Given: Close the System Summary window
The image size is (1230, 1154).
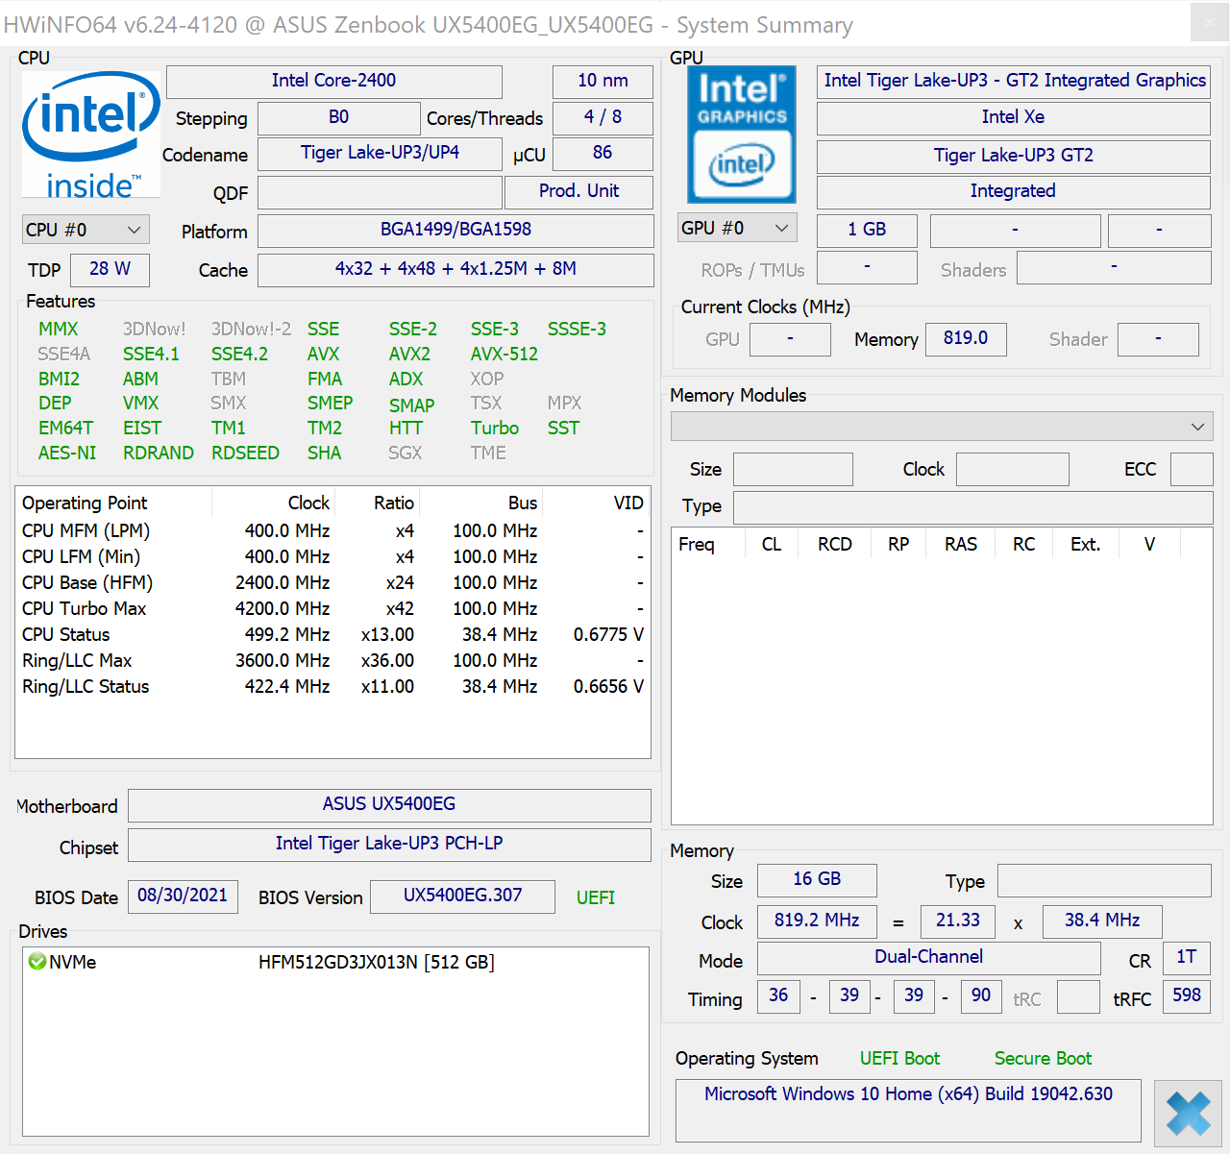Looking at the screenshot, I should point(1209,23).
